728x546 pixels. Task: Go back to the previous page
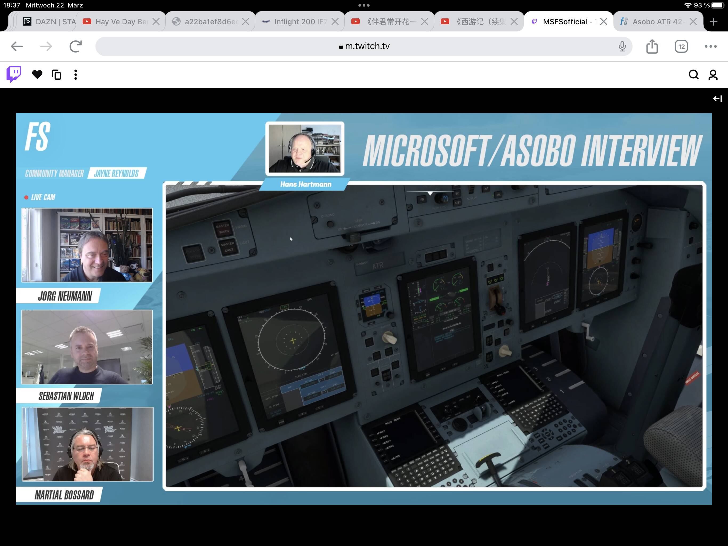coord(17,46)
